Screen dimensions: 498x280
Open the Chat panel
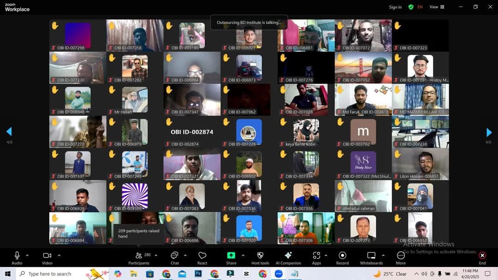(x=174, y=257)
